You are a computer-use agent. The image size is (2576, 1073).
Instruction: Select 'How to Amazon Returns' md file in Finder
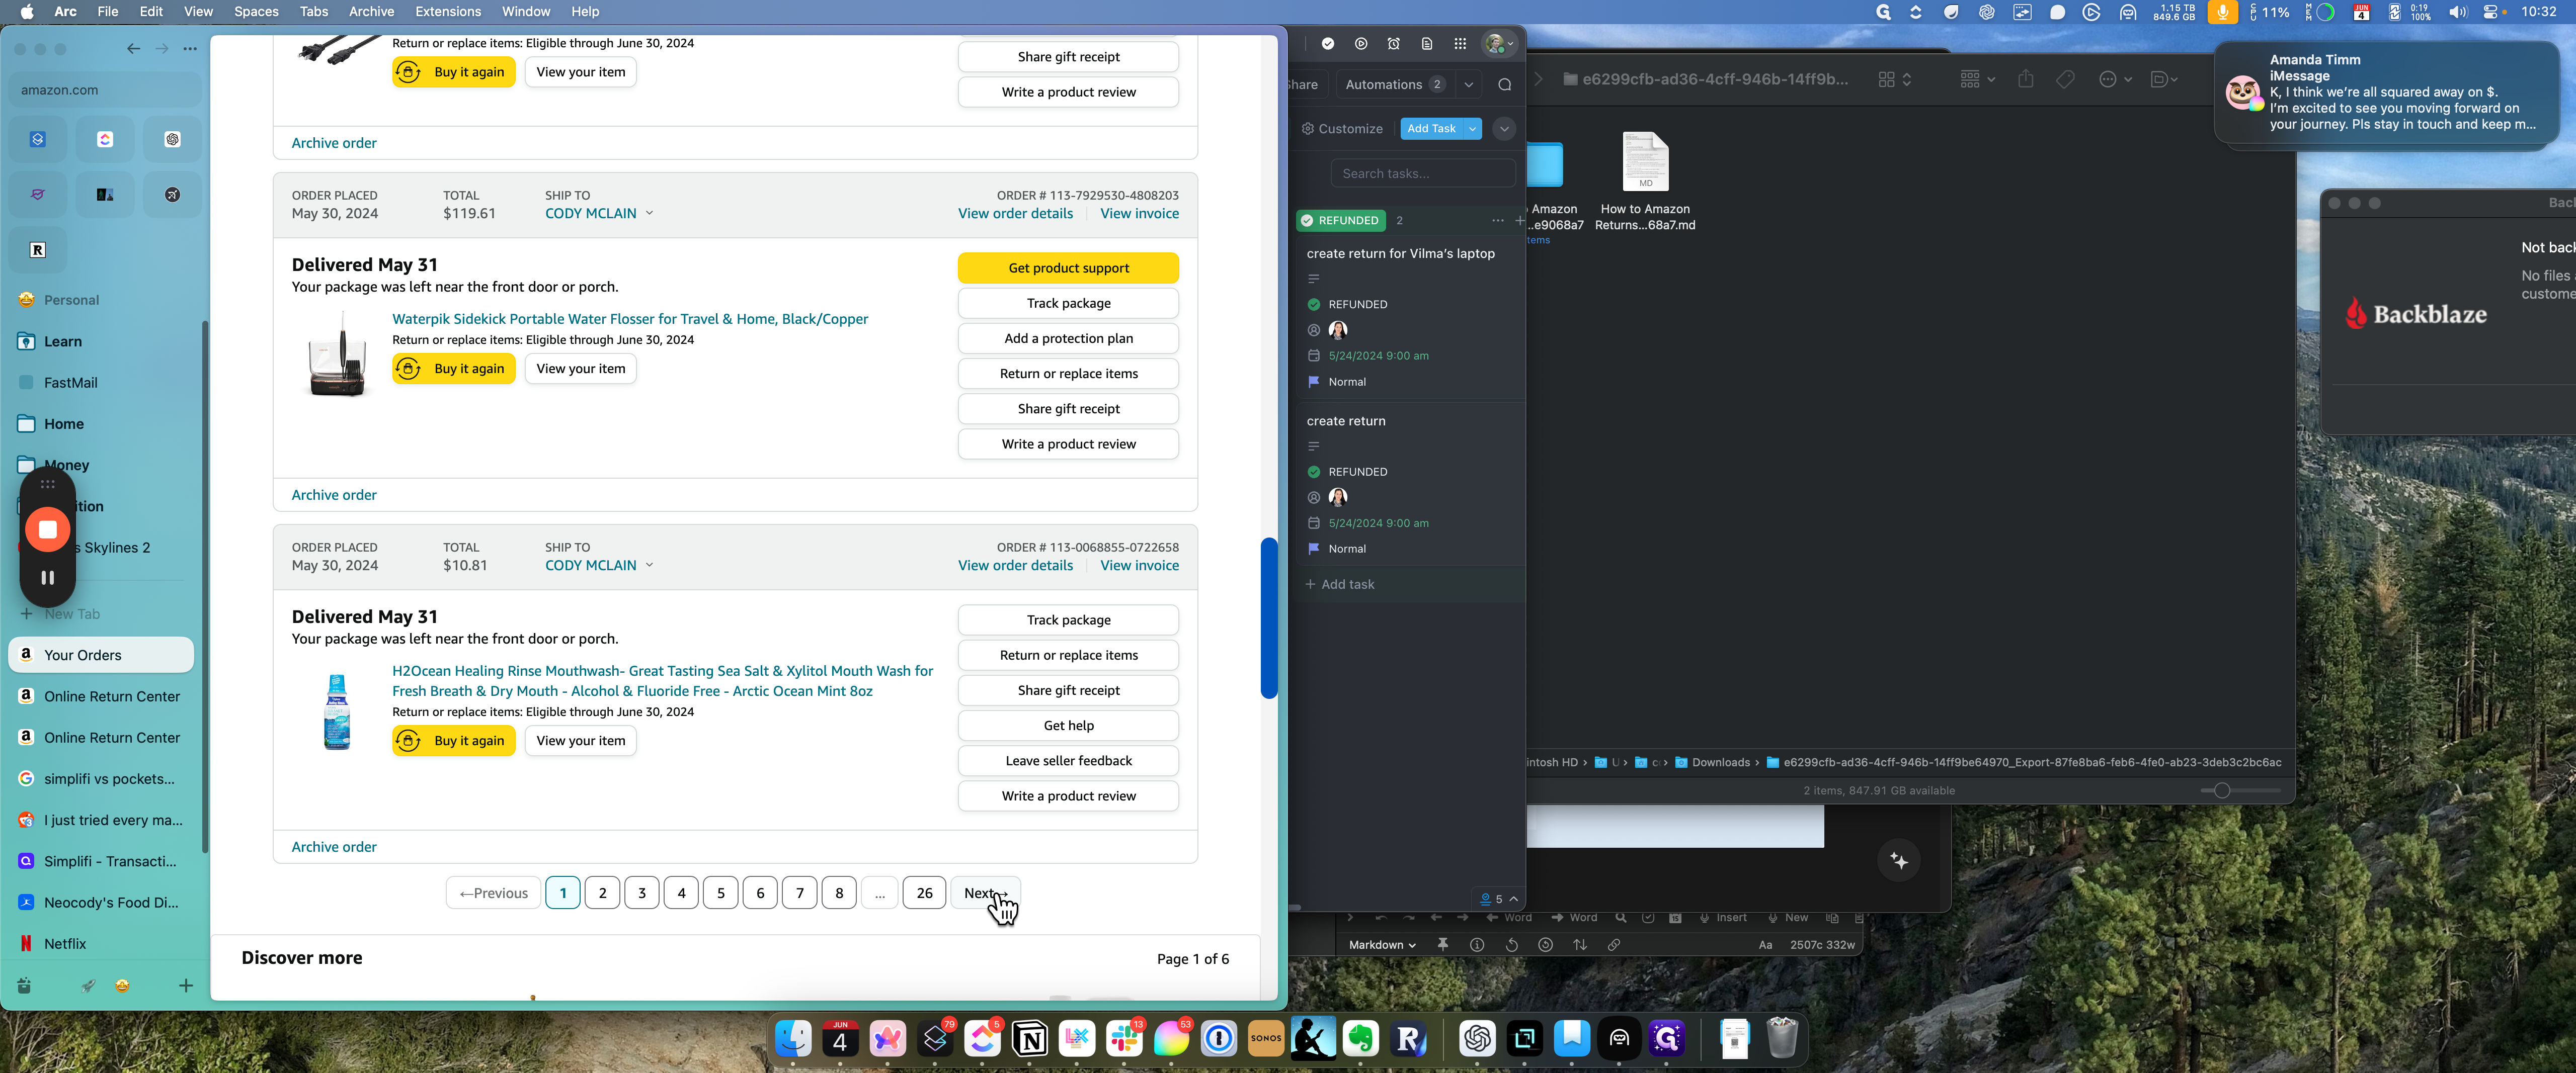pos(1645,181)
